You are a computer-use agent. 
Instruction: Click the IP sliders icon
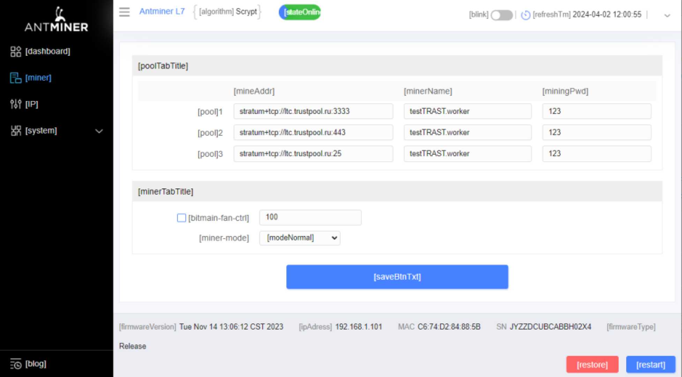(16, 104)
